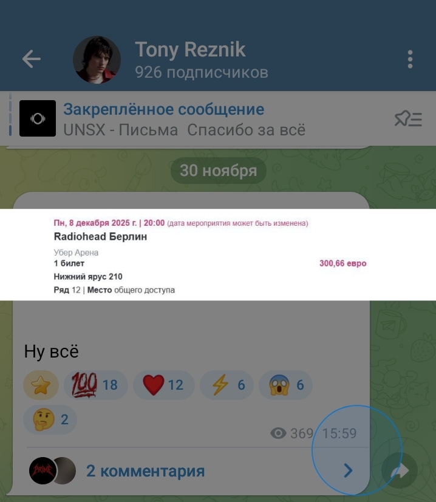Tap the pinned UNSX track thumbnail
Screen dimensions: 436x502
point(38,118)
